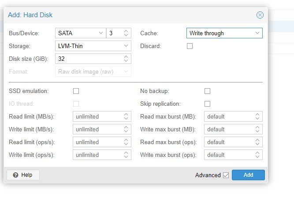Open the Bus/Device SATA dropdown

click(81, 33)
